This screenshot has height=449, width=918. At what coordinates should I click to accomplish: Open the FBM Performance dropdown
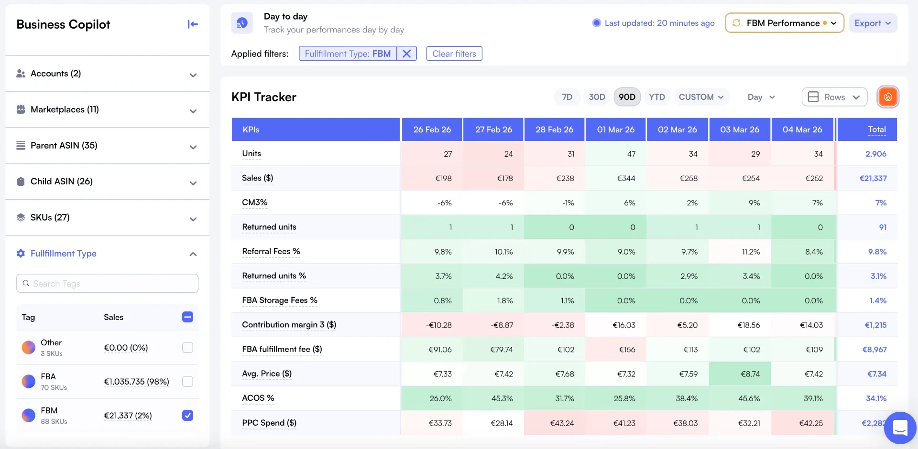784,23
